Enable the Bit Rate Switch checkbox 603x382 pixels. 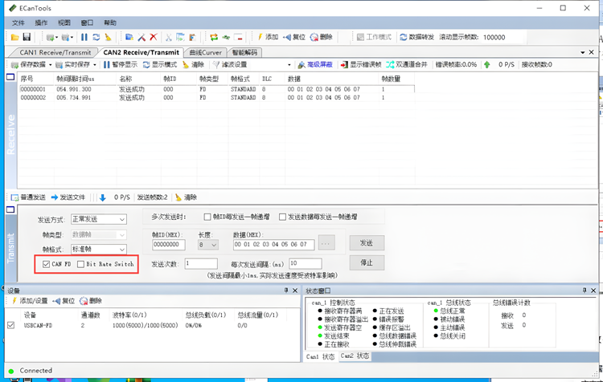point(80,263)
